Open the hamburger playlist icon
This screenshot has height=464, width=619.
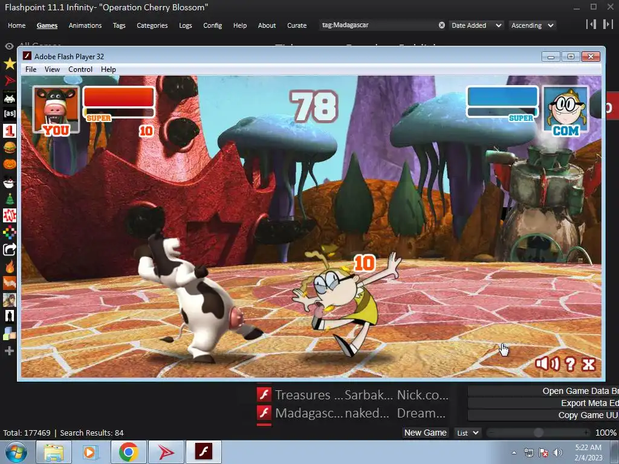(x=10, y=147)
